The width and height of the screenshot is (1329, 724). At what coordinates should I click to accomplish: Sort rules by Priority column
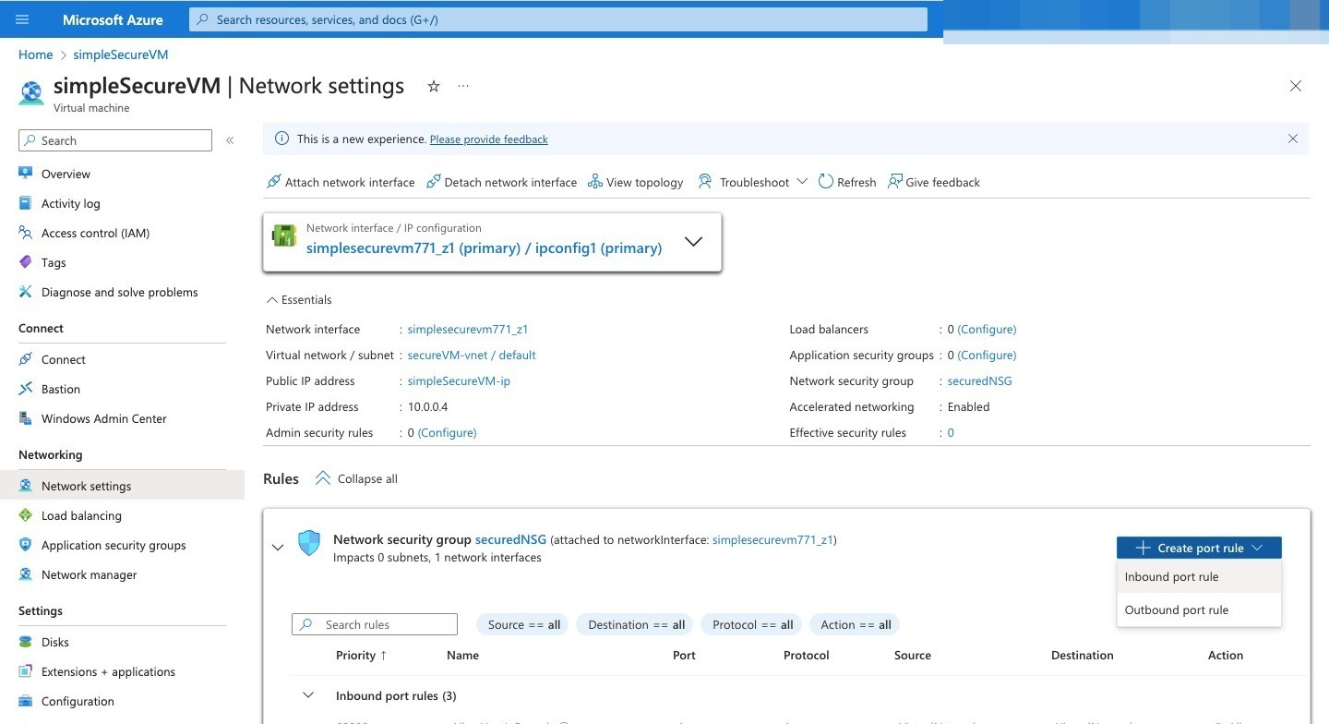[362, 655]
